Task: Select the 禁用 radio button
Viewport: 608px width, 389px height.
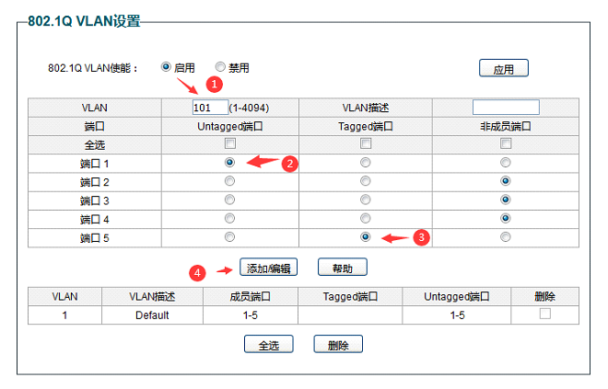Action: coord(220,67)
